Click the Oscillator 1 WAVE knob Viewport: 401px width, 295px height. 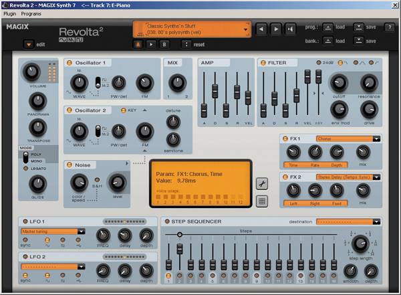click(x=79, y=83)
